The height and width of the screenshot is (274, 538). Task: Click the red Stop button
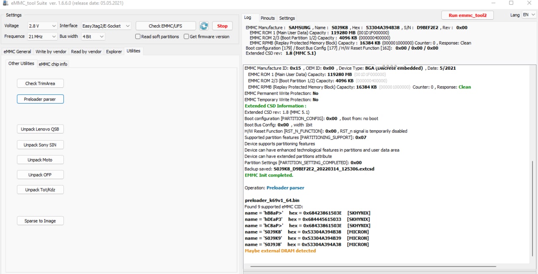pyautogui.click(x=222, y=26)
